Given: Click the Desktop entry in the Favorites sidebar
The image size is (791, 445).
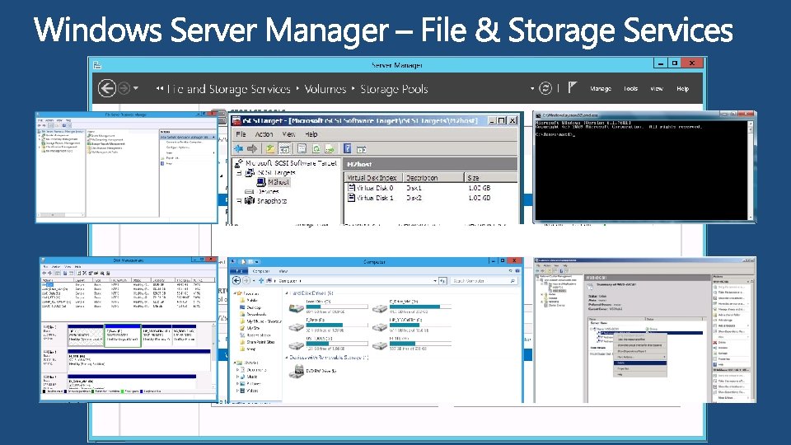Looking at the screenshot, I should pos(254,307).
